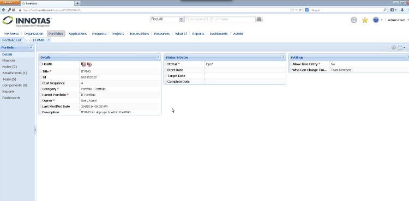Click the blue help question mark icon
The width and height of the screenshot is (409, 201).
[x=376, y=20]
